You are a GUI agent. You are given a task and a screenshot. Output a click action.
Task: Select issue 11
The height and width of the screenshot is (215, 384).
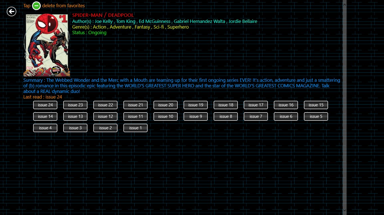(135, 116)
